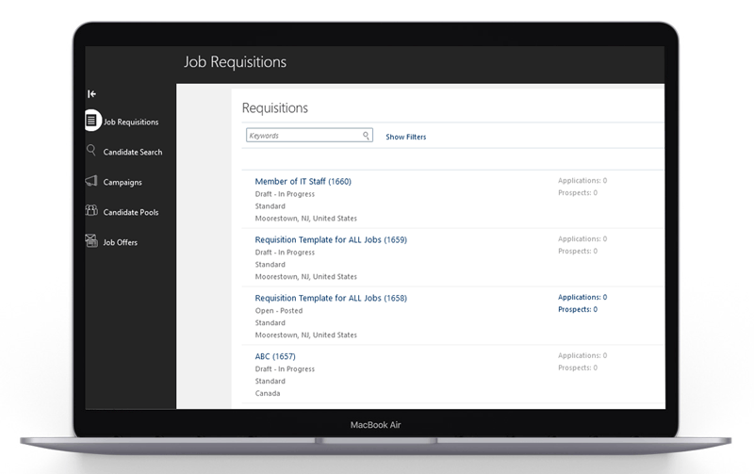Open requisition Member of IT Staff (1660)

303,181
